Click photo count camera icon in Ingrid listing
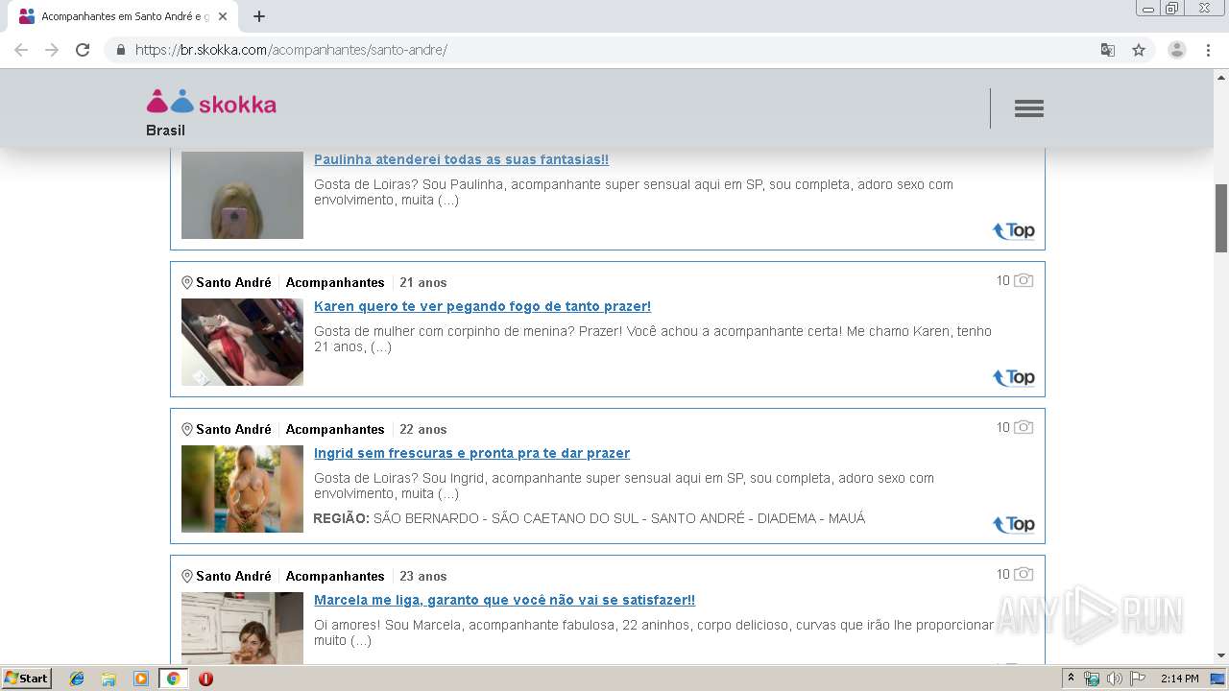Screen dimensions: 1229x691 (x=1024, y=427)
